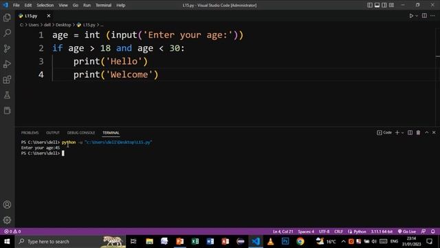440x248 pixels.
Task: Open errors and warnings status item
Action: (x=12, y=231)
